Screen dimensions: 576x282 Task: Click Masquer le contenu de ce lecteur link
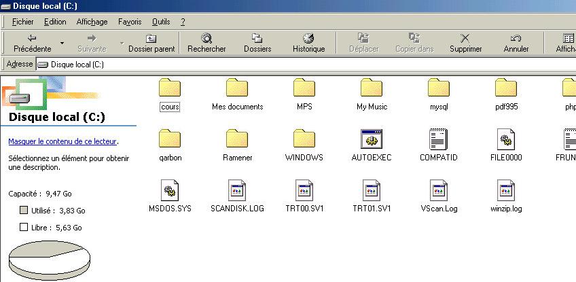62,142
